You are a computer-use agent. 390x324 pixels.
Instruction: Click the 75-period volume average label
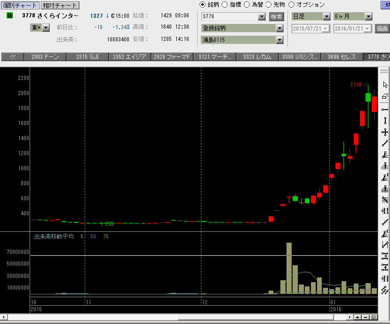[106, 237]
